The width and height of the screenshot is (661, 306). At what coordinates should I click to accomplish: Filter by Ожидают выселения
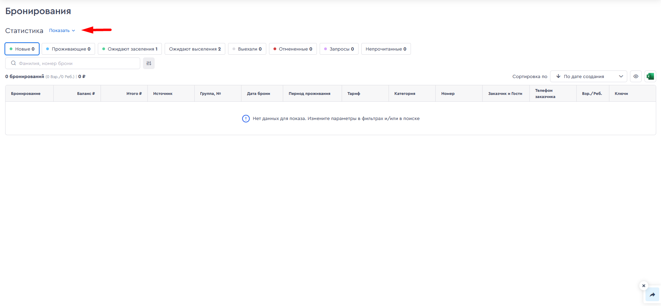[195, 49]
